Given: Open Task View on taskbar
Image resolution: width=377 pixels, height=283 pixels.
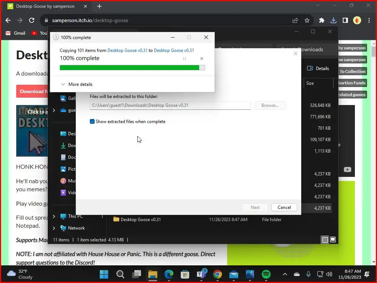Looking at the screenshot, I should 136,274.
